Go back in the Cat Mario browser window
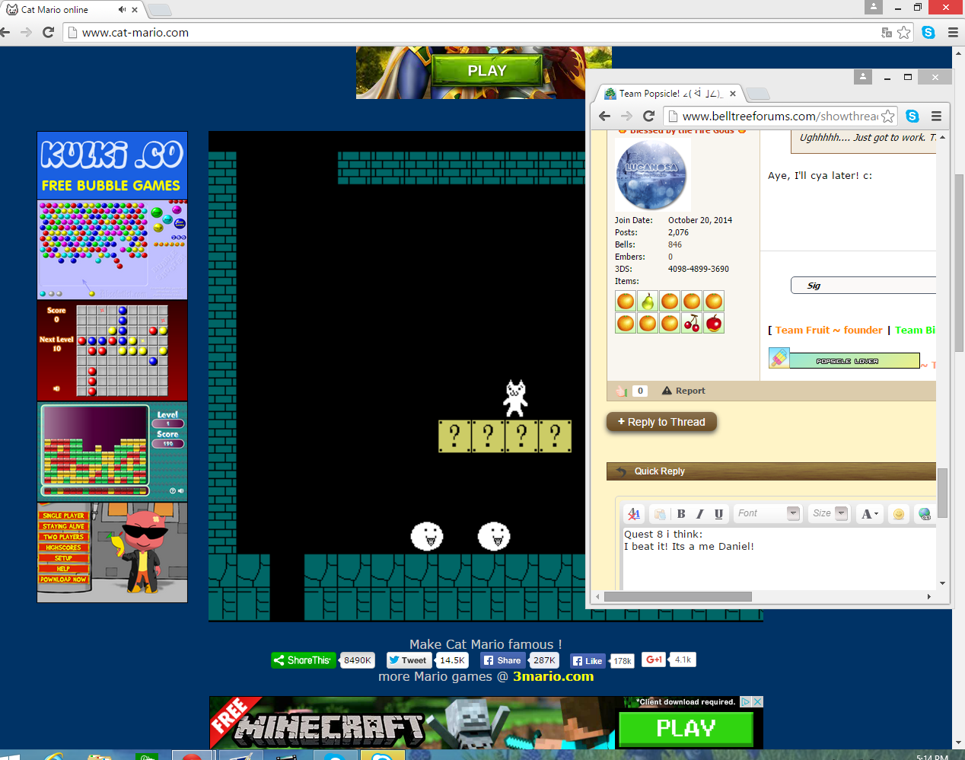Screen dimensions: 965x760 5,32
